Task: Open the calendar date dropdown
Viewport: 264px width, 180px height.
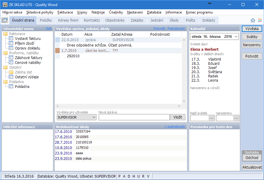Action: [x=236, y=37]
